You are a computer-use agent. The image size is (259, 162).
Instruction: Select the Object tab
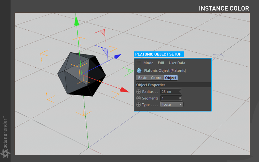pos(171,78)
